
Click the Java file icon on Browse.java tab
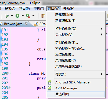pyautogui.click(x=1, y=24)
